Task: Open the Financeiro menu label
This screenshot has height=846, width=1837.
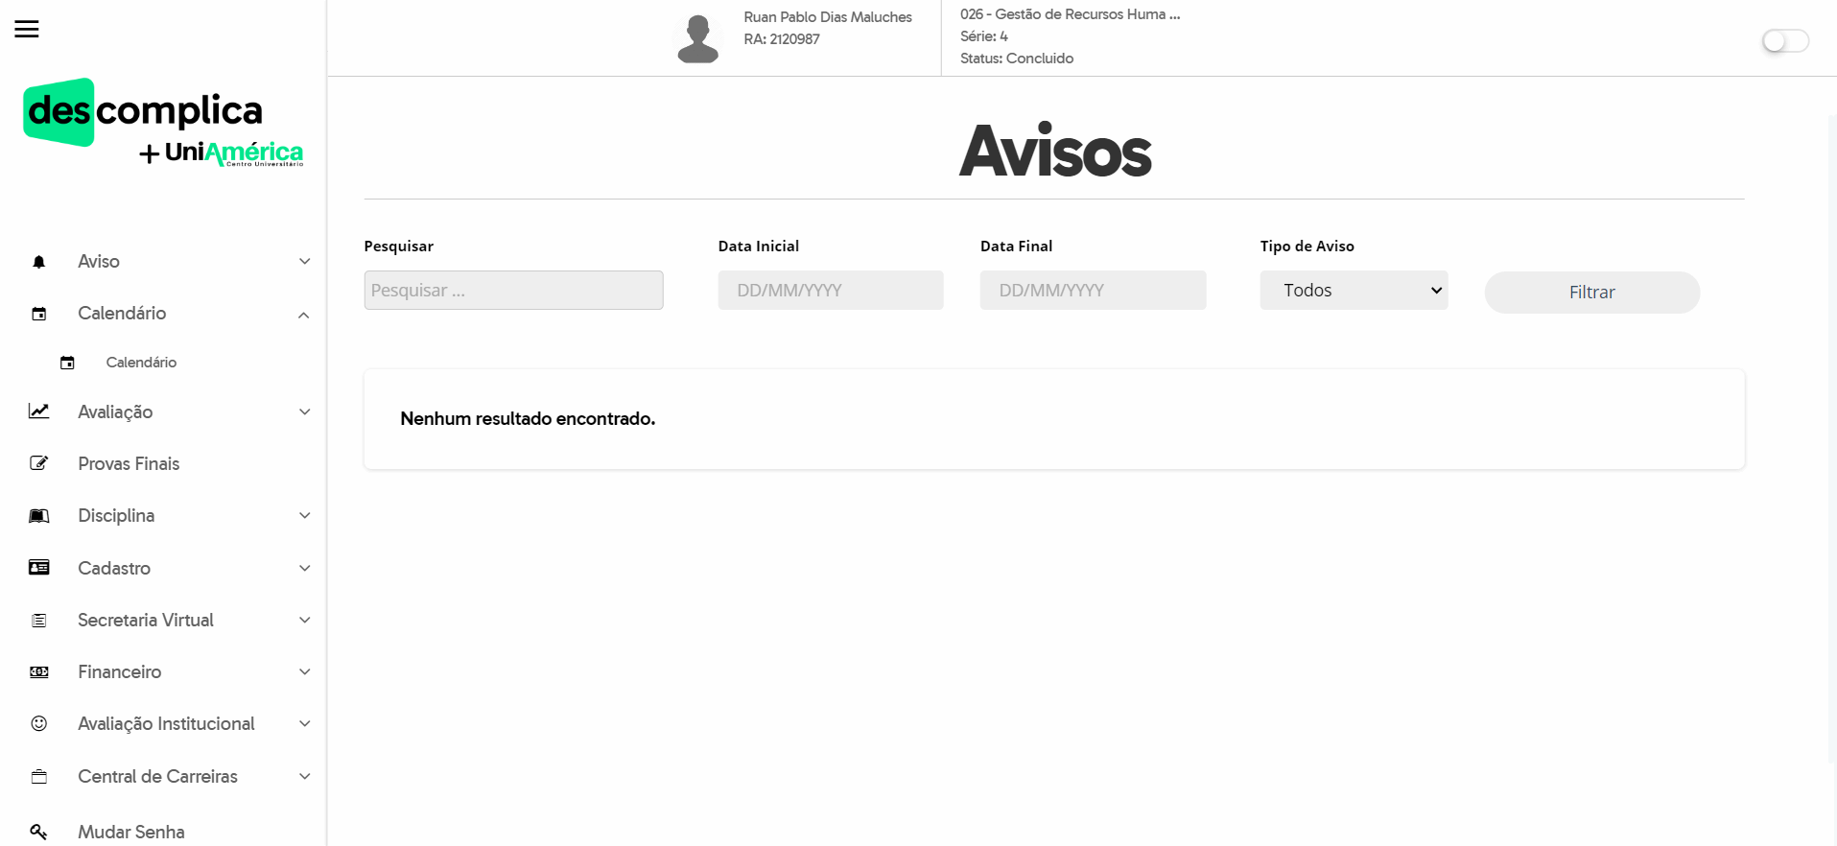Action: pos(120,672)
